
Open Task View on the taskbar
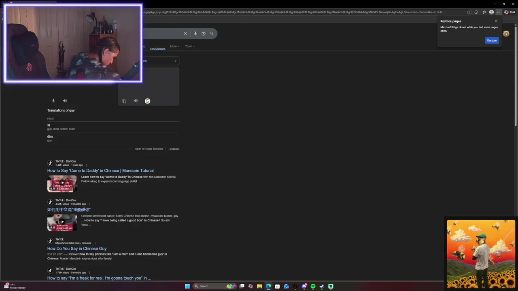pyautogui.click(x=242, y=286)
